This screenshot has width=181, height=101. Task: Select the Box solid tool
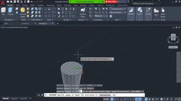point(3,10)
